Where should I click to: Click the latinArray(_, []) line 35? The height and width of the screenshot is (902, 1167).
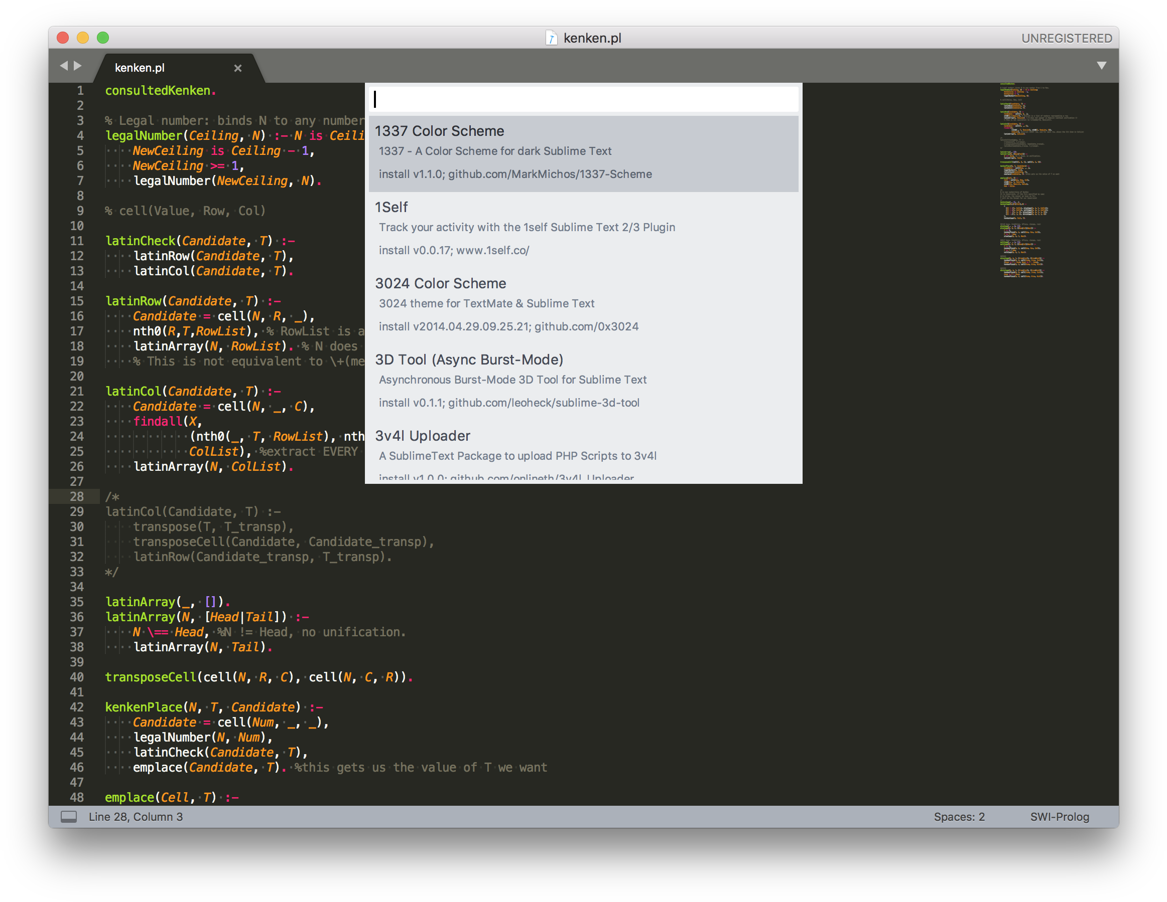pos(167,602)
